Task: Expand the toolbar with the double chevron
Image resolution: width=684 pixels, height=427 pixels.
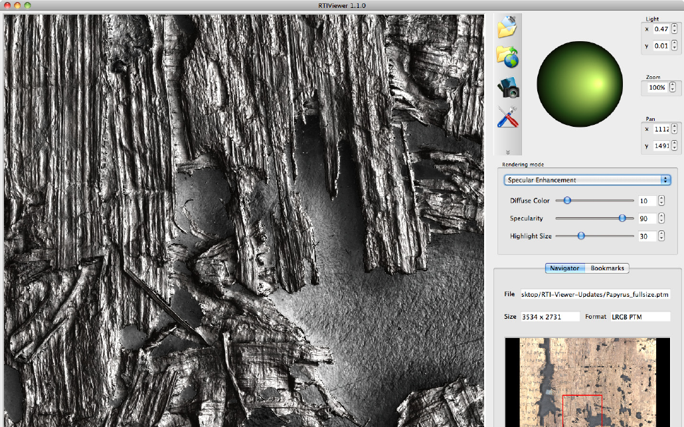Action: [508, 152]
